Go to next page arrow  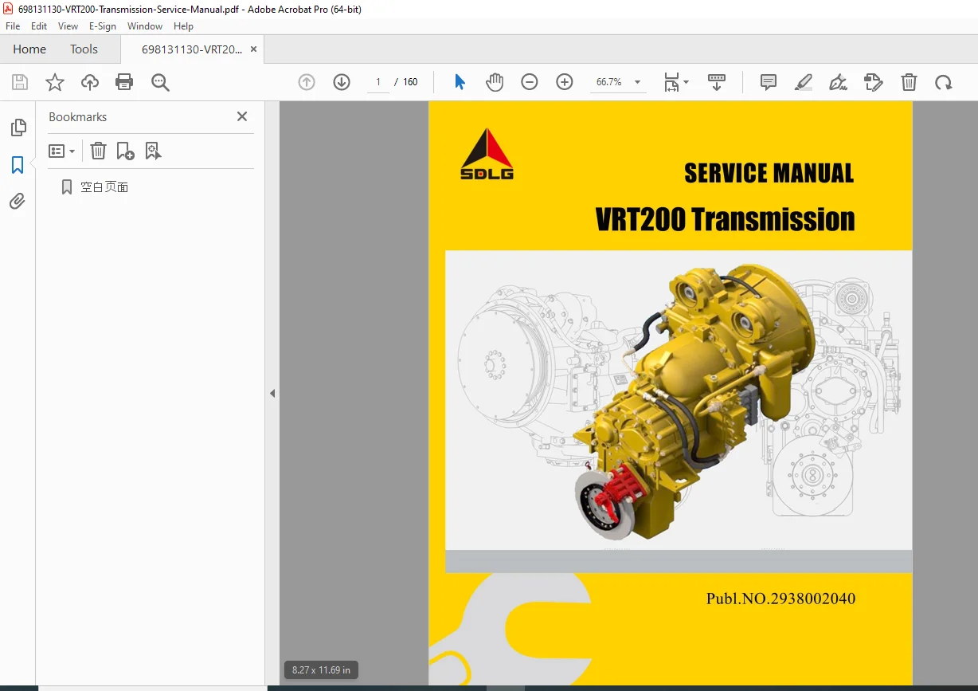[342, 82]
